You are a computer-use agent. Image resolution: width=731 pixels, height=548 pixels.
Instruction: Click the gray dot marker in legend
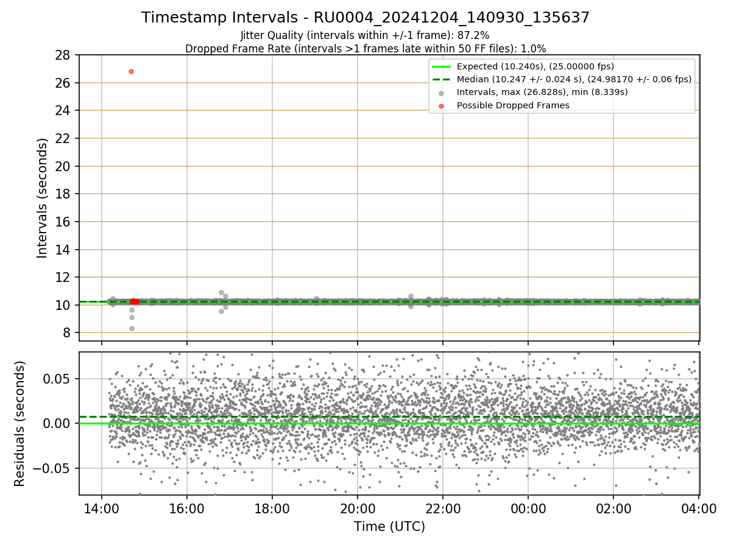point(441,93)
